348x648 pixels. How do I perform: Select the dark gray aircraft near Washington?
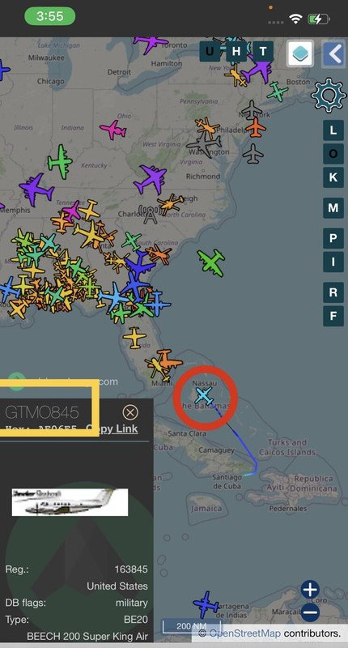coord(204,145)
